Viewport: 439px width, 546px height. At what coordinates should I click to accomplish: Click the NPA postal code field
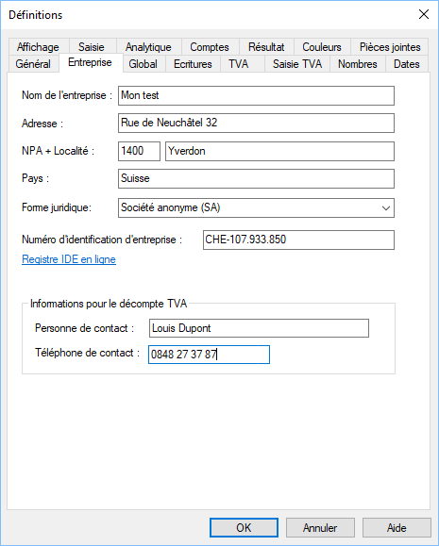tap(139, 151)
